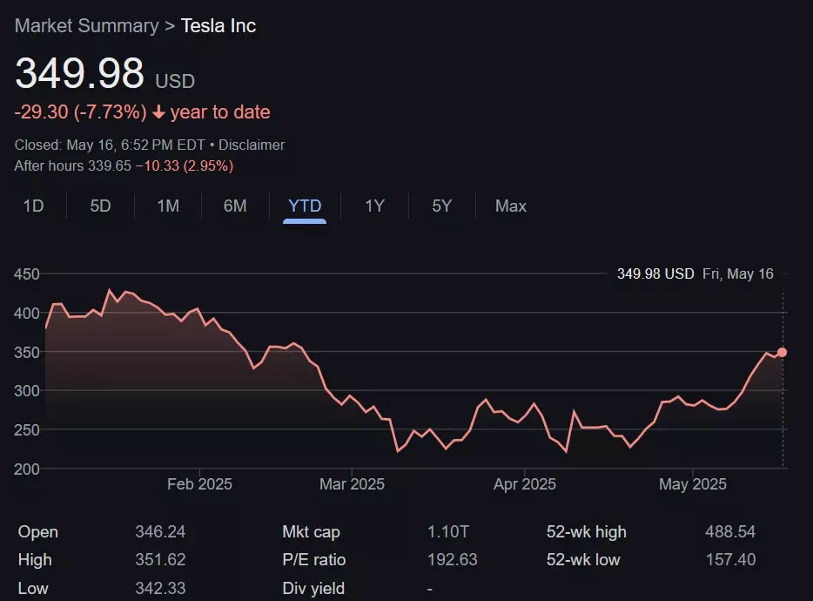Select the currently active YTD tab
Screen dimensions: 813x601
[304, 206]
